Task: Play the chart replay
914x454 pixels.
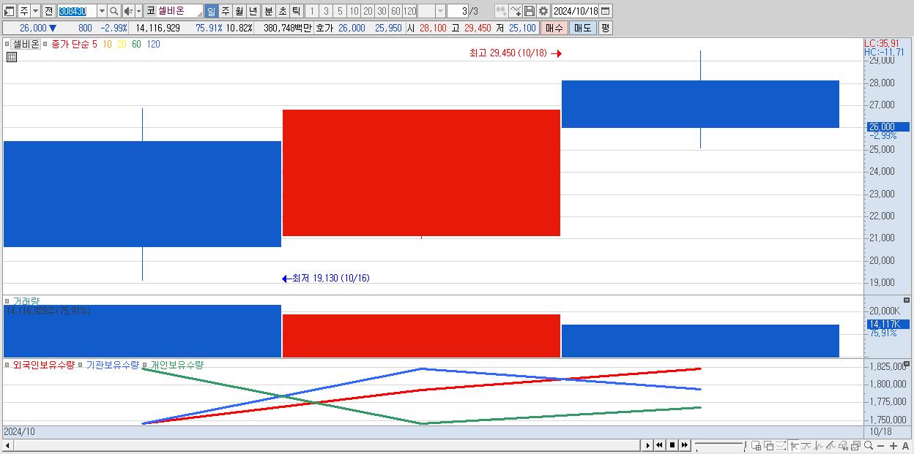Action: pos(647,445)
